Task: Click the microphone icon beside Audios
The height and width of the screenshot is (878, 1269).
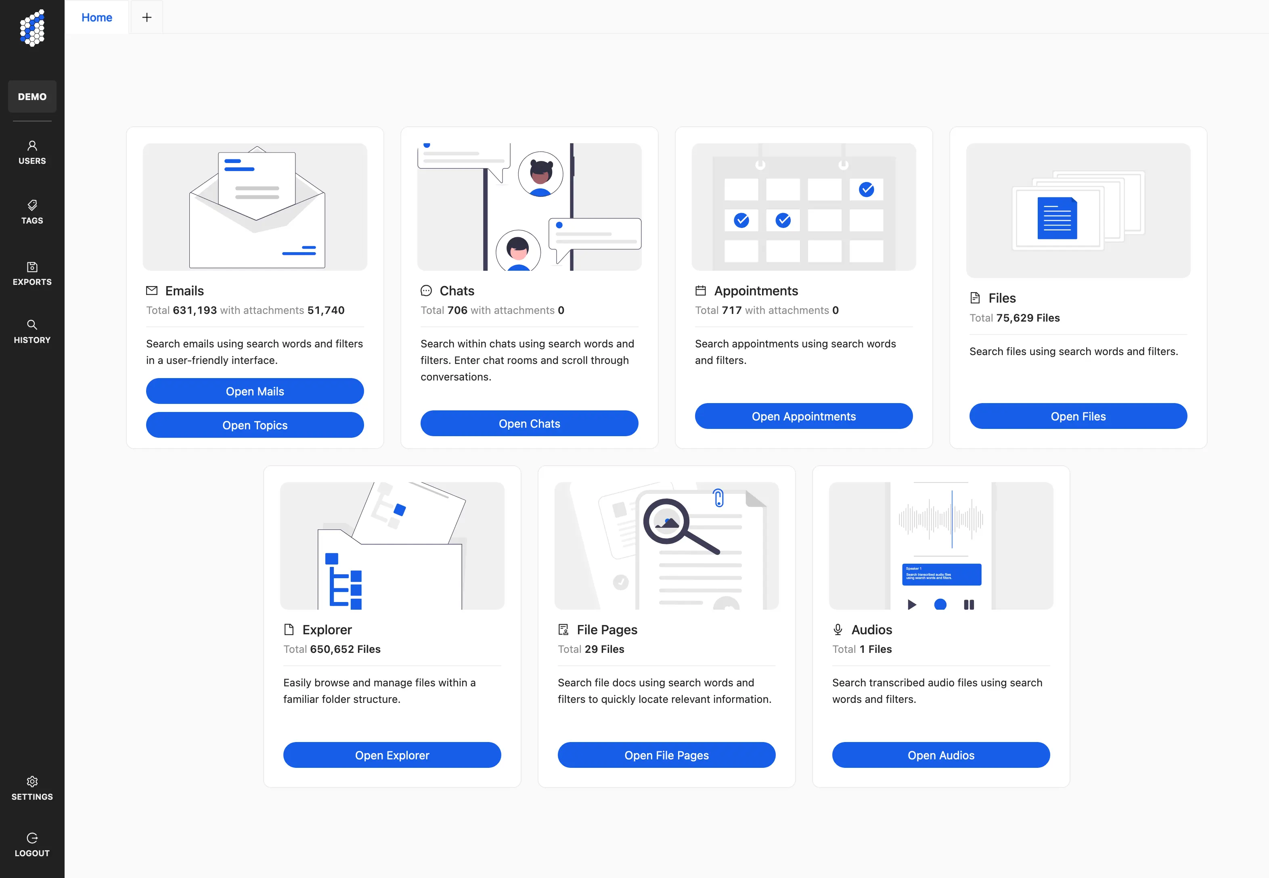Action: coord(838,629)
